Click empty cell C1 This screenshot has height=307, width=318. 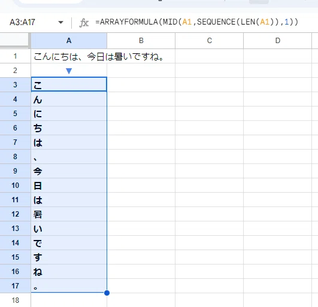coord(210,56)
